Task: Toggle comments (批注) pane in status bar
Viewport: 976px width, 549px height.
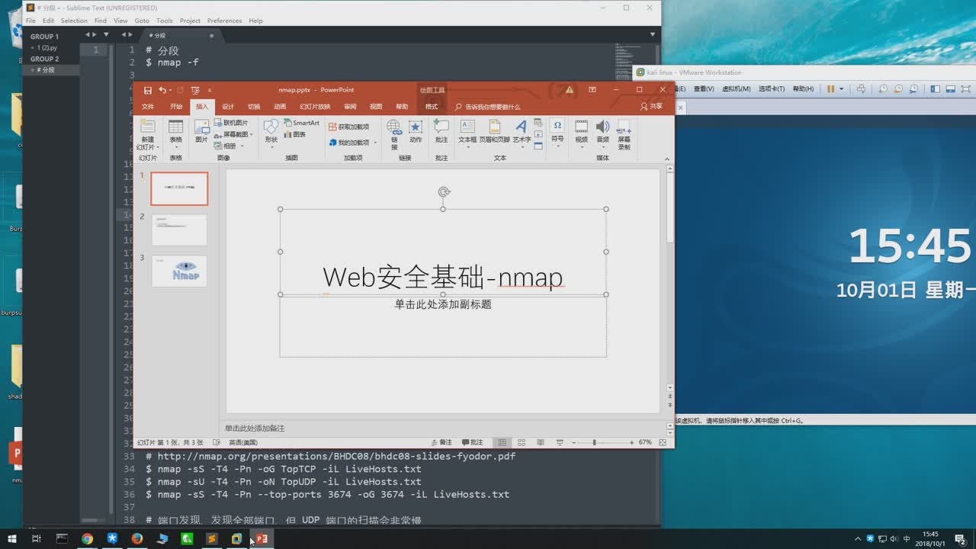Action: click(473, 442)
